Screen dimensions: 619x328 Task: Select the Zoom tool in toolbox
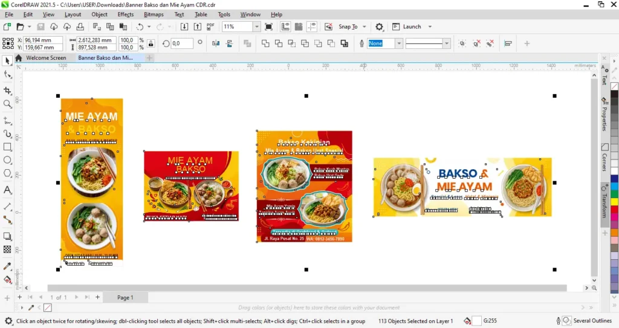pyautogui.click(x=7, y=104)
